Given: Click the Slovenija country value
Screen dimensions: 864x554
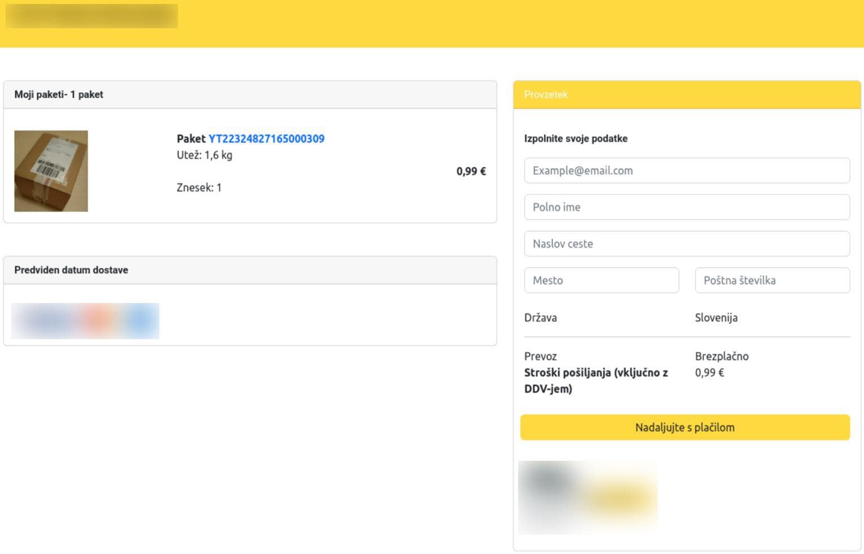Looking at the screenshot, I should tap(716, 318).
